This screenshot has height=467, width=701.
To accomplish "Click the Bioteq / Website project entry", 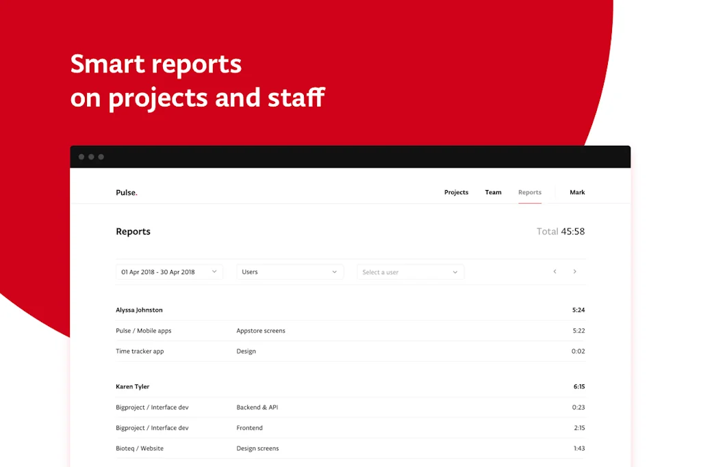I will coord(140,449).
